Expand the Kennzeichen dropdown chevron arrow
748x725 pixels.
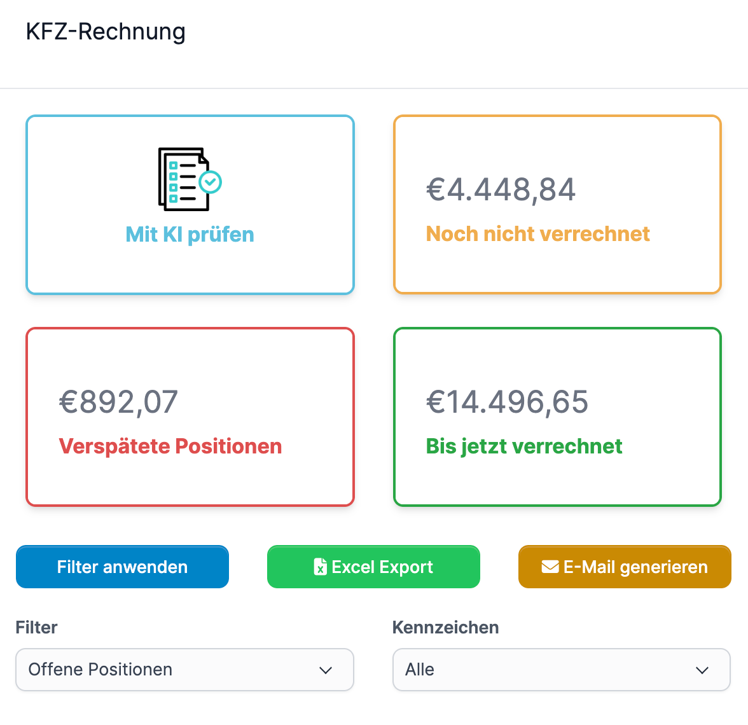coord(702,670)
